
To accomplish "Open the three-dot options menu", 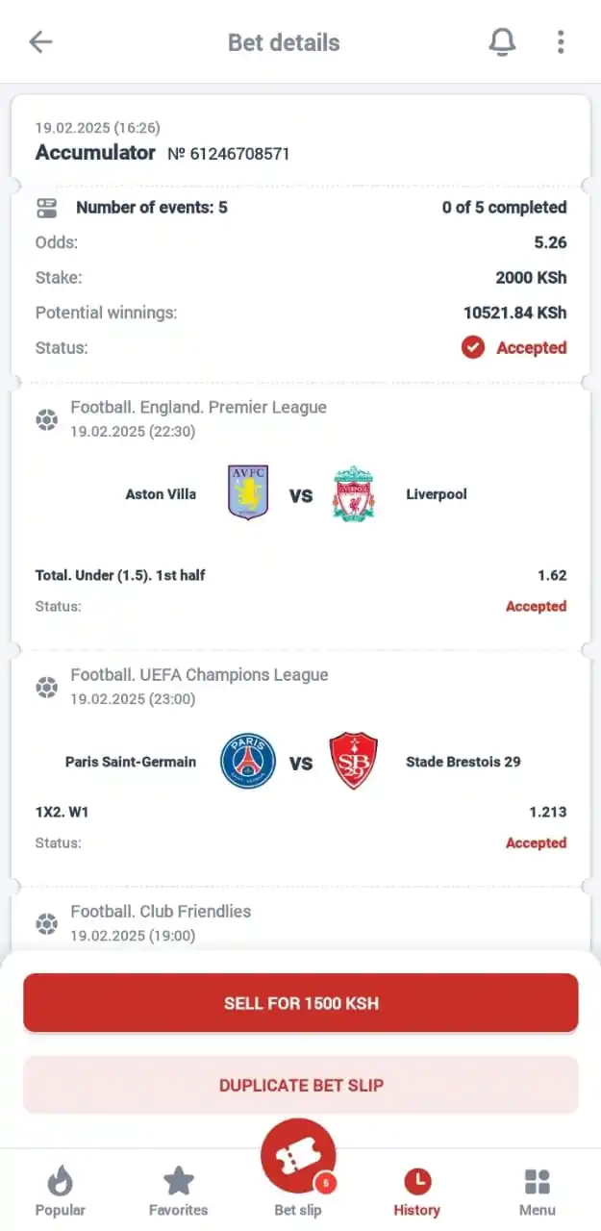I will click(x=561, y=41).
